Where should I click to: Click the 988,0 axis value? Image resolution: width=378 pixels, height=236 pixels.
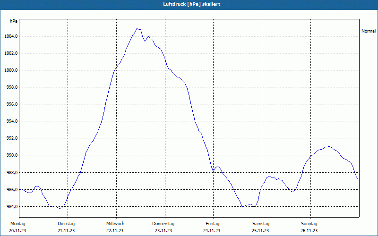tap(12, 173)
